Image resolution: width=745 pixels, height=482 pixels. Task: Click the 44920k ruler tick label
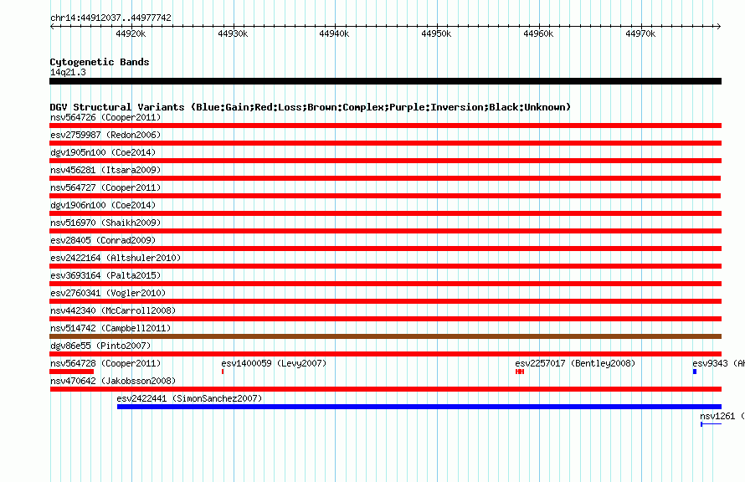[131, 33]
